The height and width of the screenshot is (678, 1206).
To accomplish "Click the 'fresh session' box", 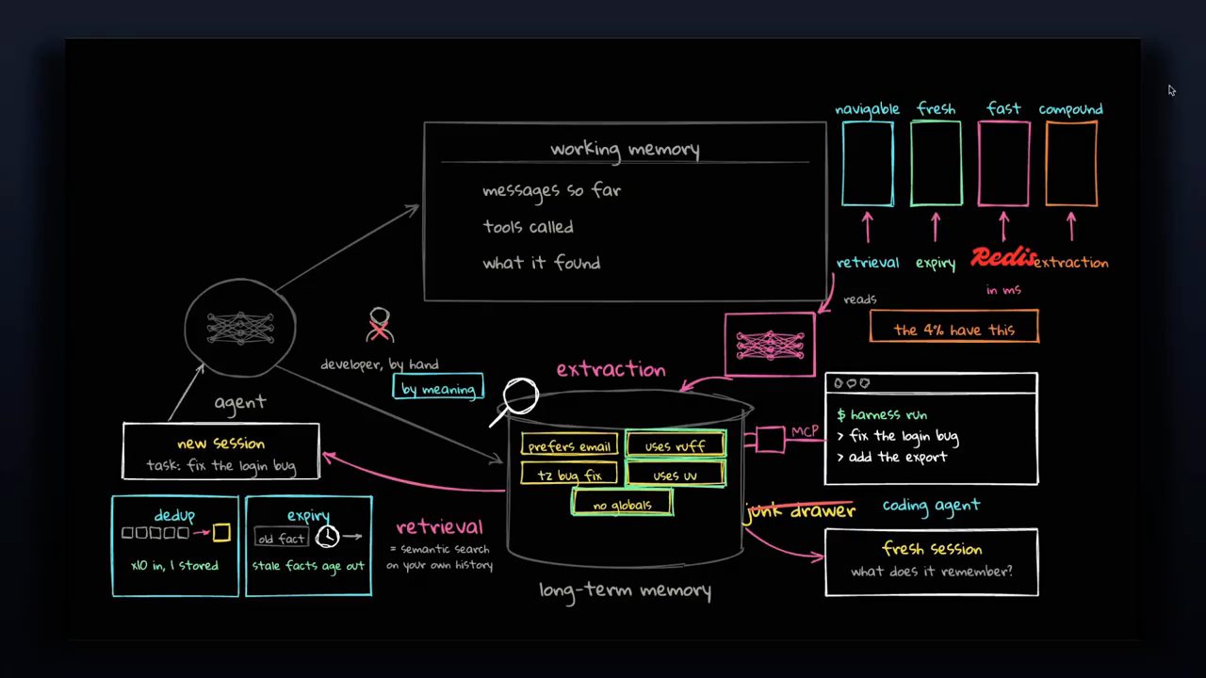I will (x=932, y=562).
